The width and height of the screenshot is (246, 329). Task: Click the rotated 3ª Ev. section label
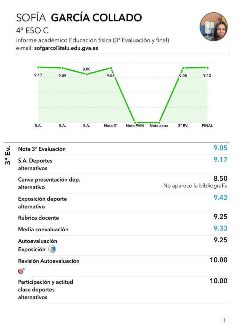click(x=8, y=156)
